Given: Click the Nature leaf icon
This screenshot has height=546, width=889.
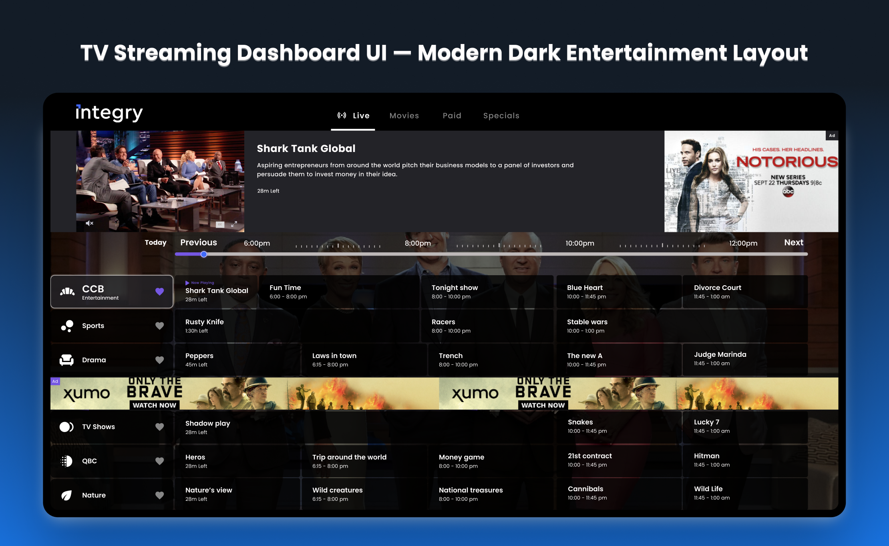Looking at the screenshot, I should click(x=66, y=495).
